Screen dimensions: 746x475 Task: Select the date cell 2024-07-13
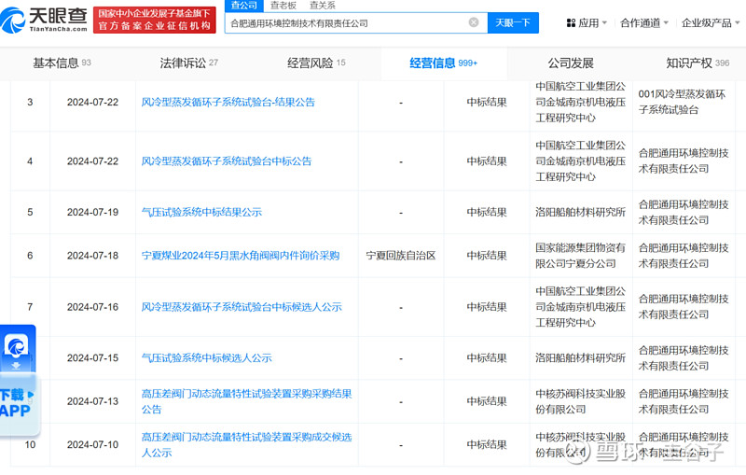(92, 401)
